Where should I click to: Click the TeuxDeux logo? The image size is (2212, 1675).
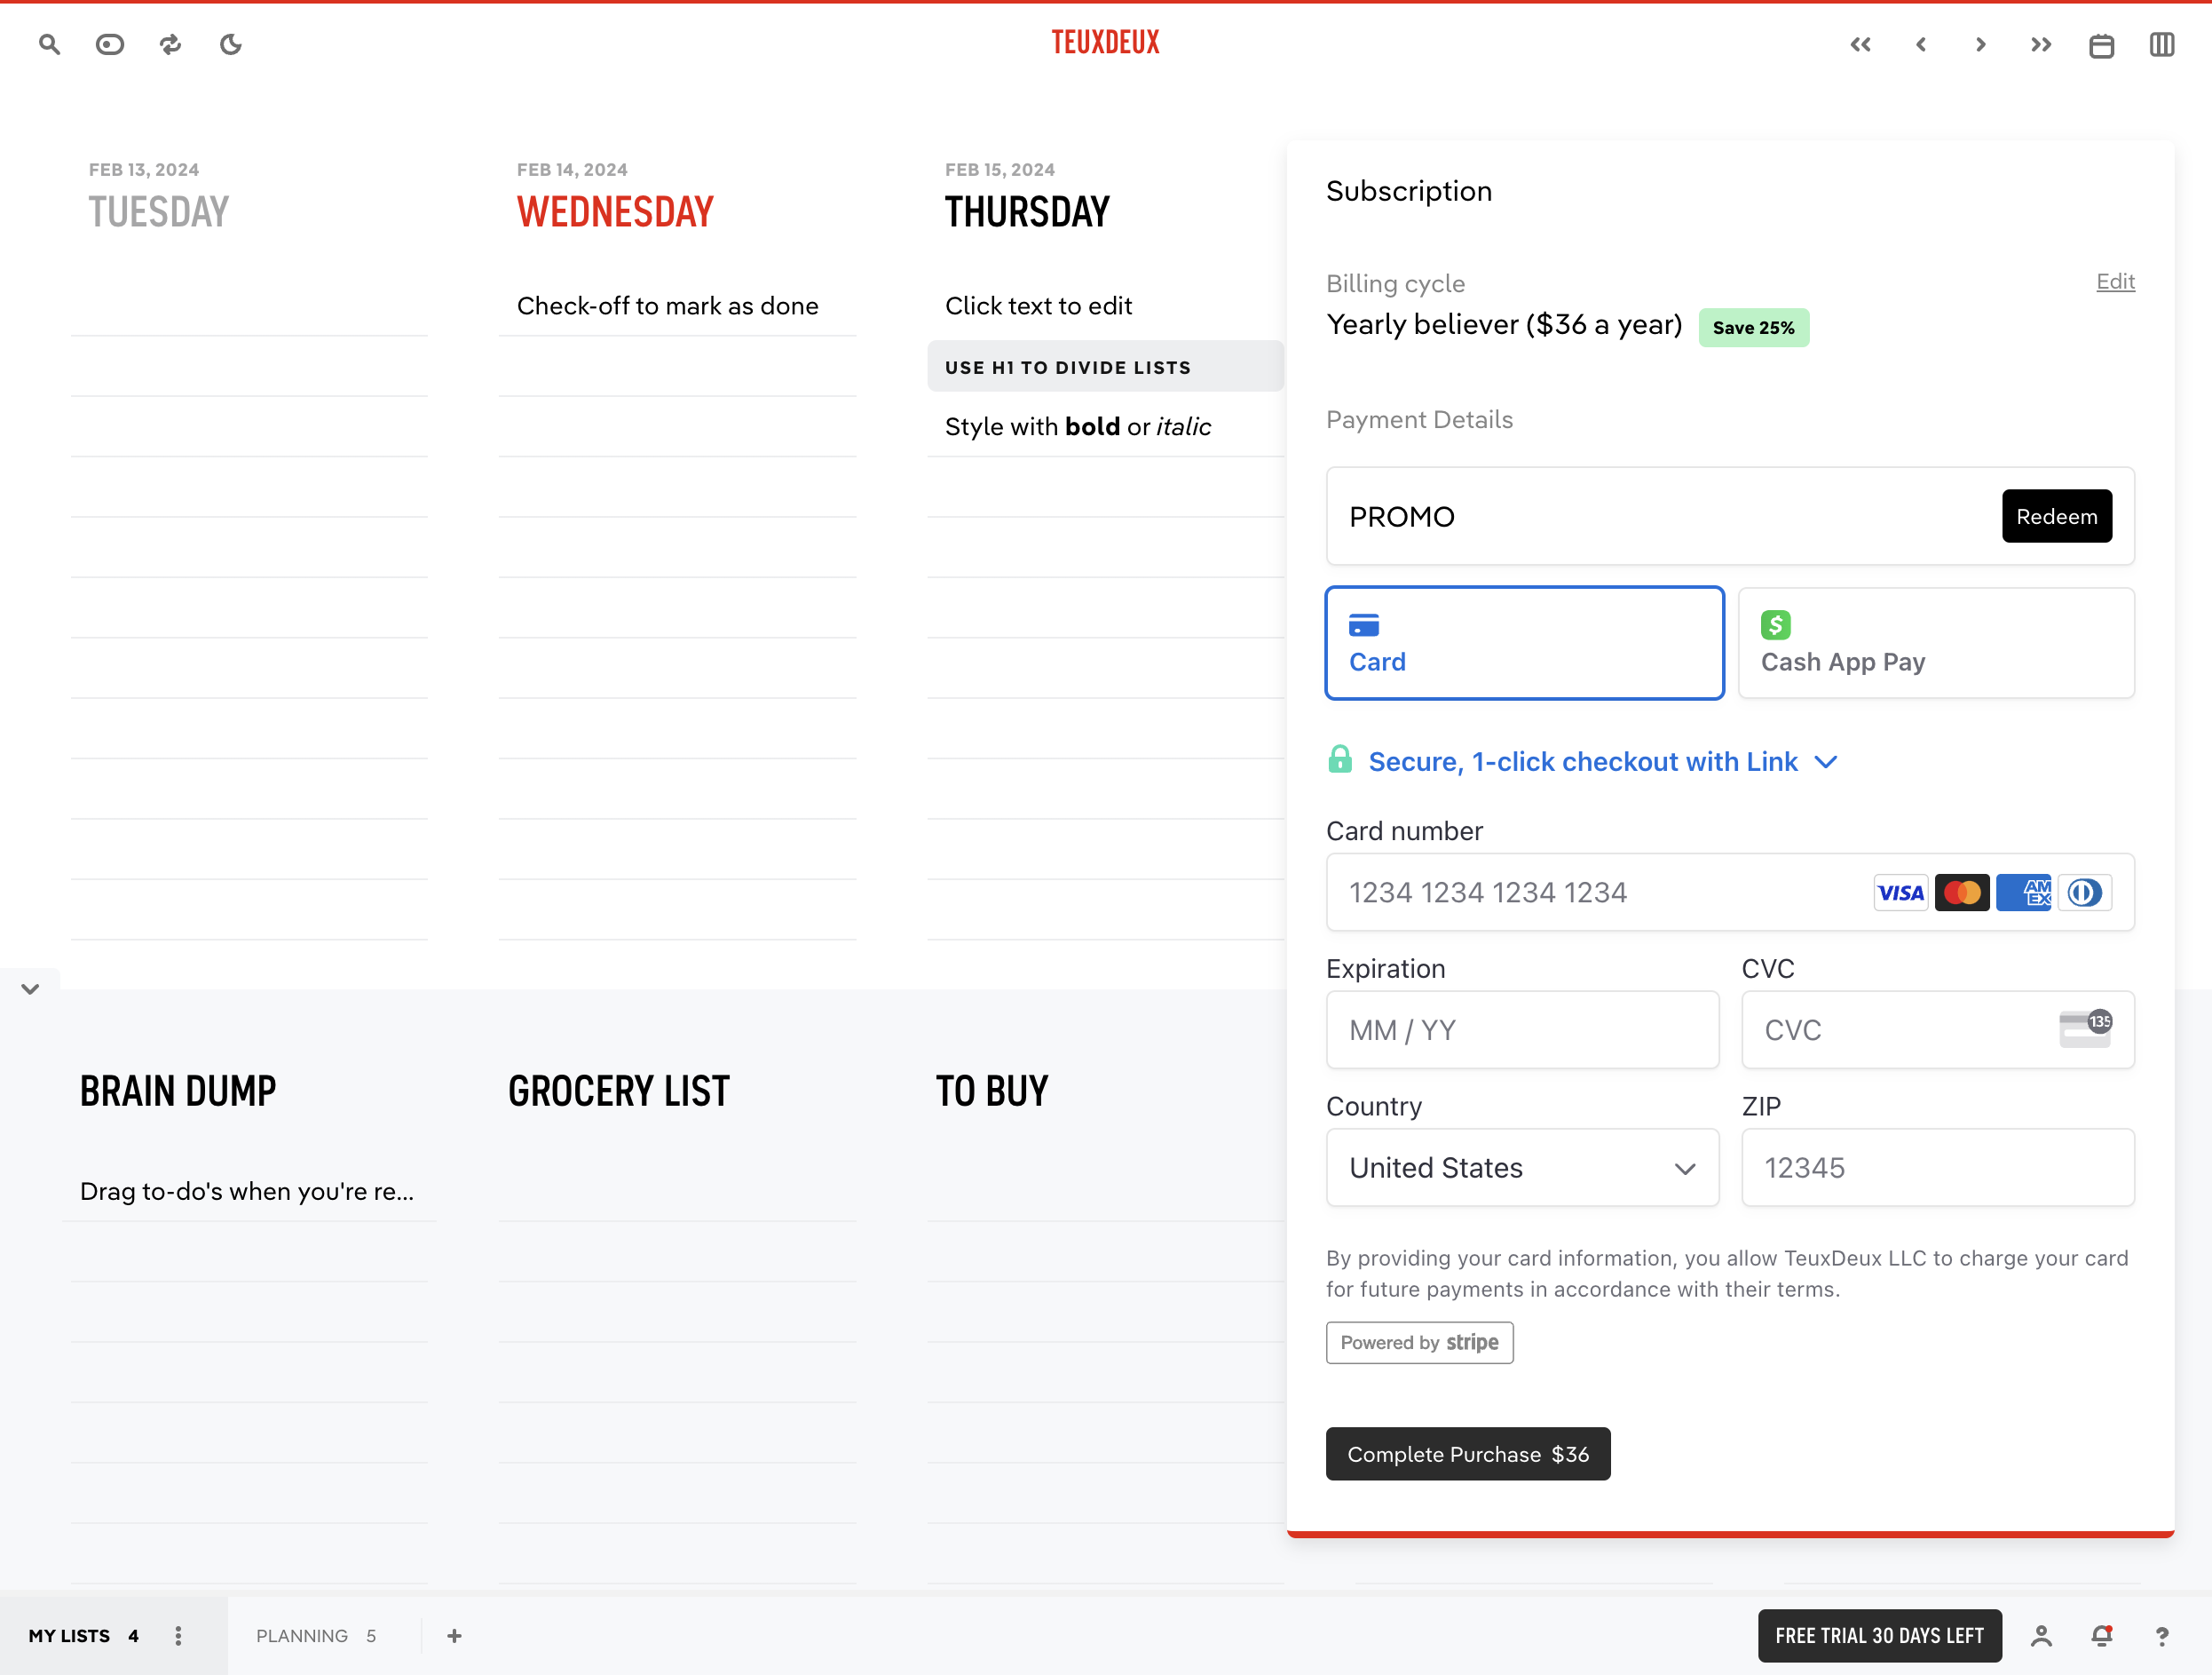pyautogui.click(x=1105, y=42)
